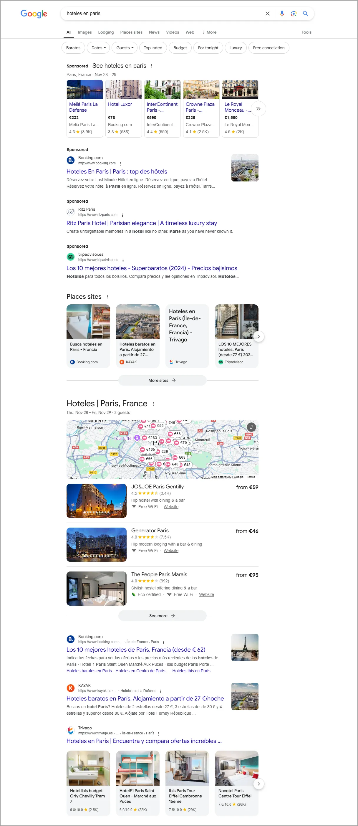Click the €283 hotel pin on map
358x826 pixels.
150,438
